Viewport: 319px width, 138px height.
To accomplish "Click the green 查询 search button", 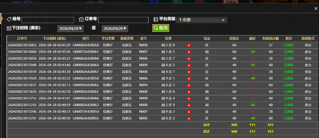I will [x=161, y=28].
